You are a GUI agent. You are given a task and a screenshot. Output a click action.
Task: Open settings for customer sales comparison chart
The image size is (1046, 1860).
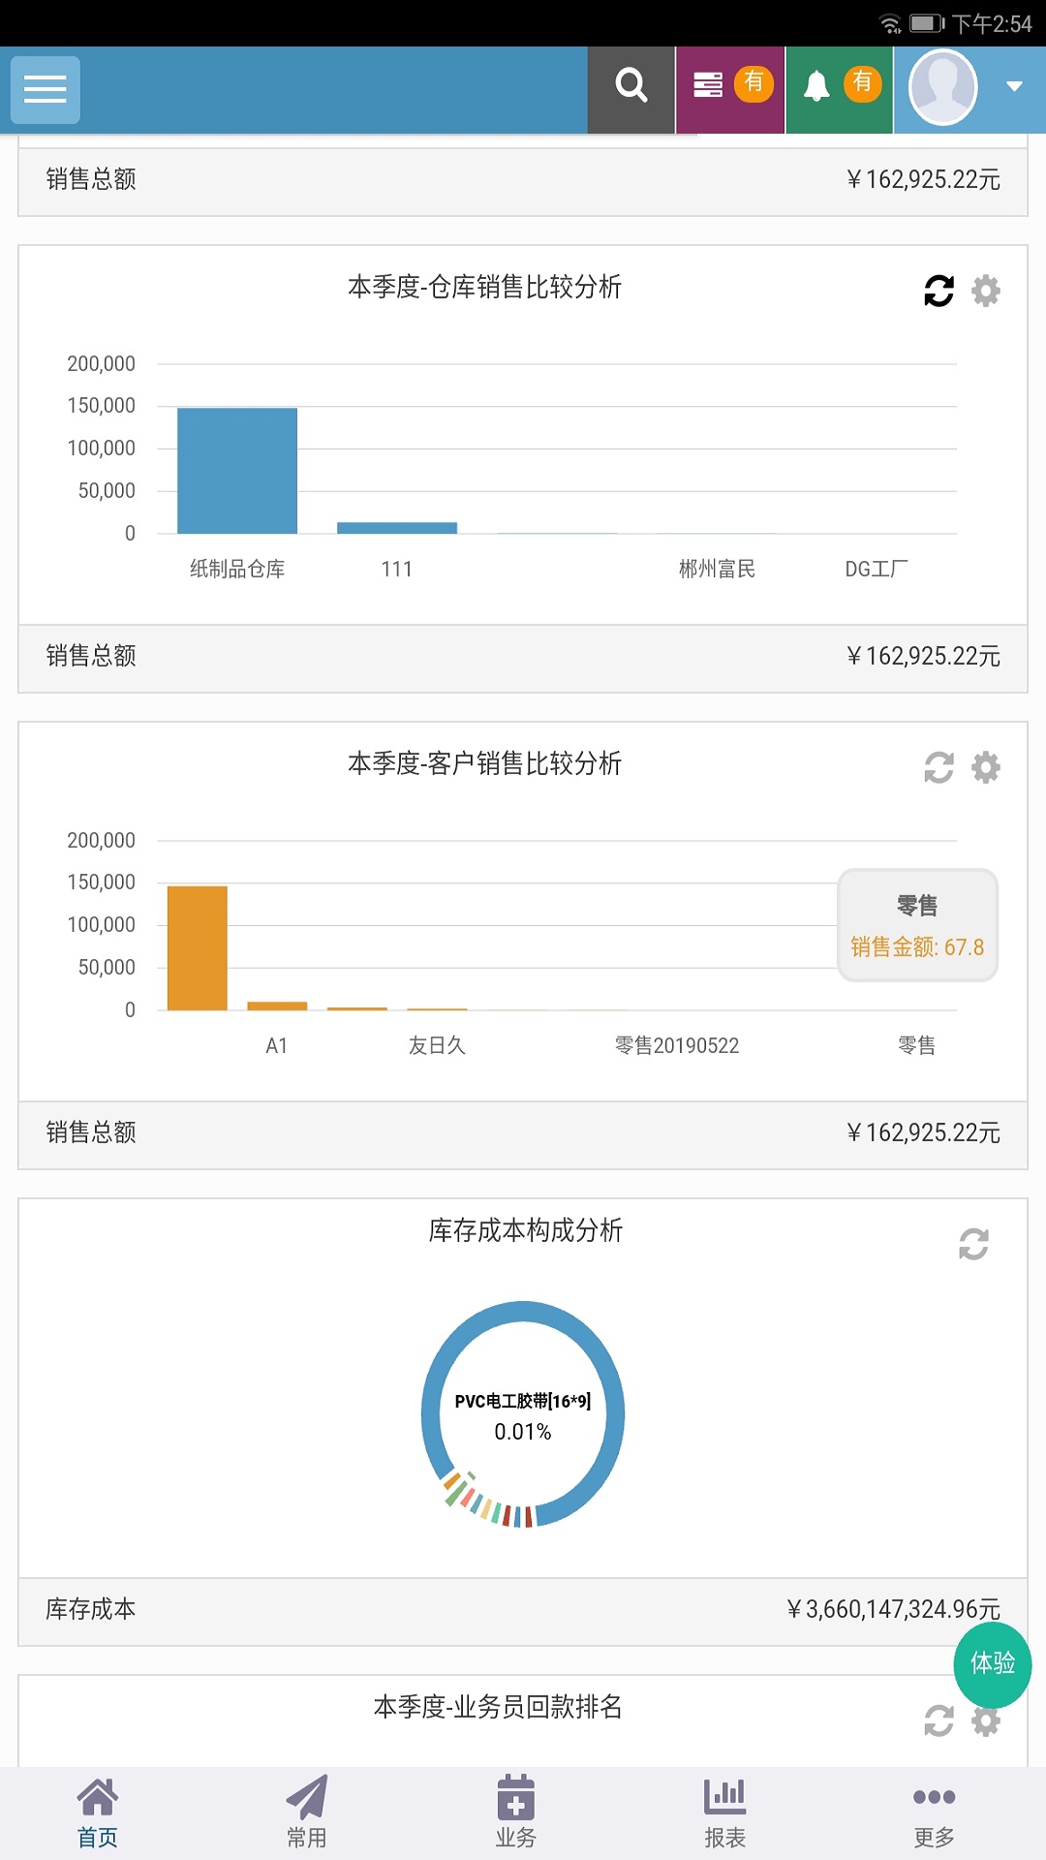coord(986,767)
